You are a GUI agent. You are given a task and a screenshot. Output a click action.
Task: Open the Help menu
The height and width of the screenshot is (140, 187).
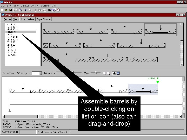click(54, 6)
